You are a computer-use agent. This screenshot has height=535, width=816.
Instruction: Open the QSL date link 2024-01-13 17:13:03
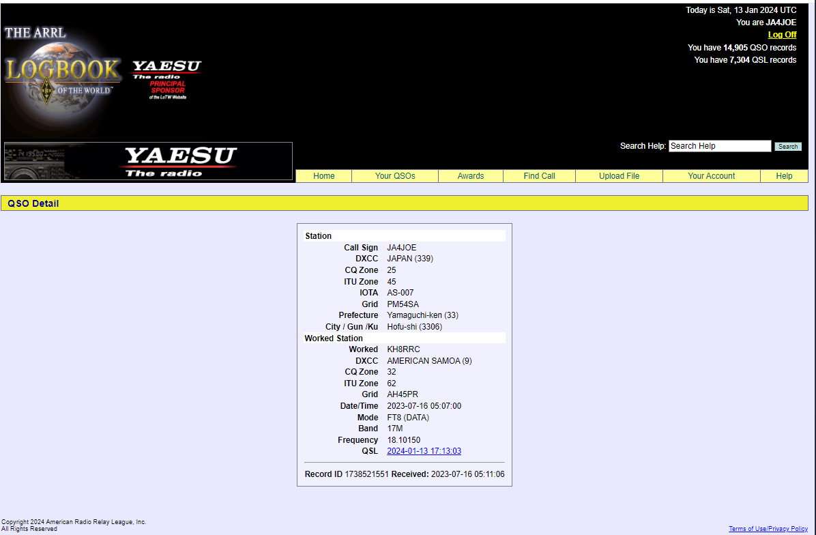click(x=424, y=451)
